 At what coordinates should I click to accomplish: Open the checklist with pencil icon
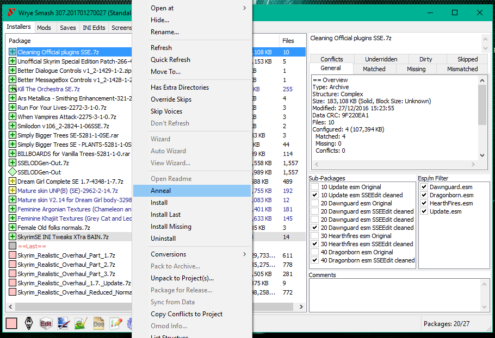[115, 323]
